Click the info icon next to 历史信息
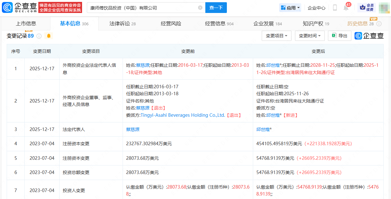The width and height of the screenshot is (391, 199). tap(379, 24)
